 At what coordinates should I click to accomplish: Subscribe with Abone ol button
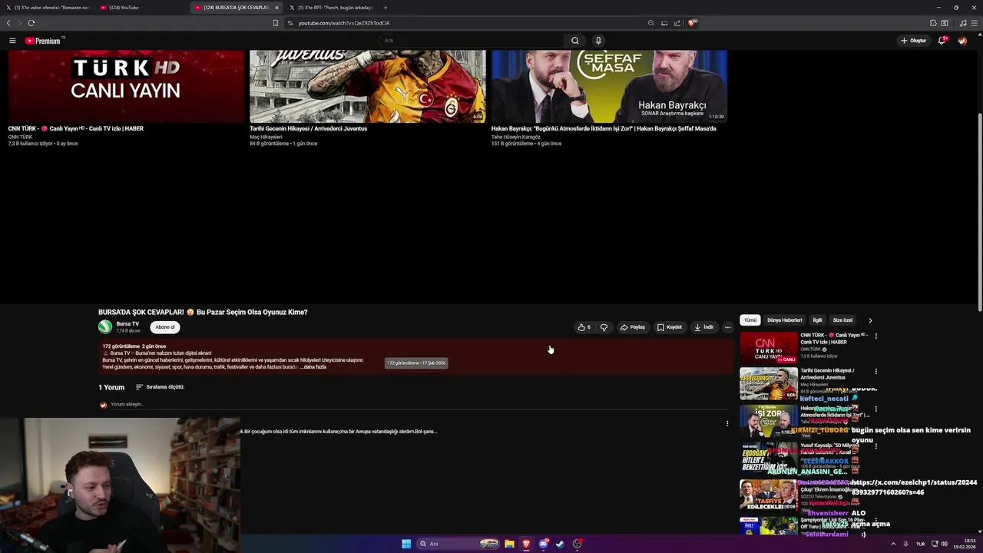165,327
